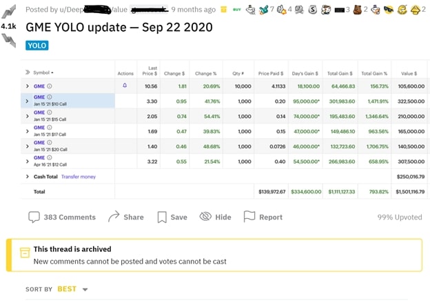This screenshot has height=301, width=430.
Task: Select total gain percent 793.82%
Action: 379,191
